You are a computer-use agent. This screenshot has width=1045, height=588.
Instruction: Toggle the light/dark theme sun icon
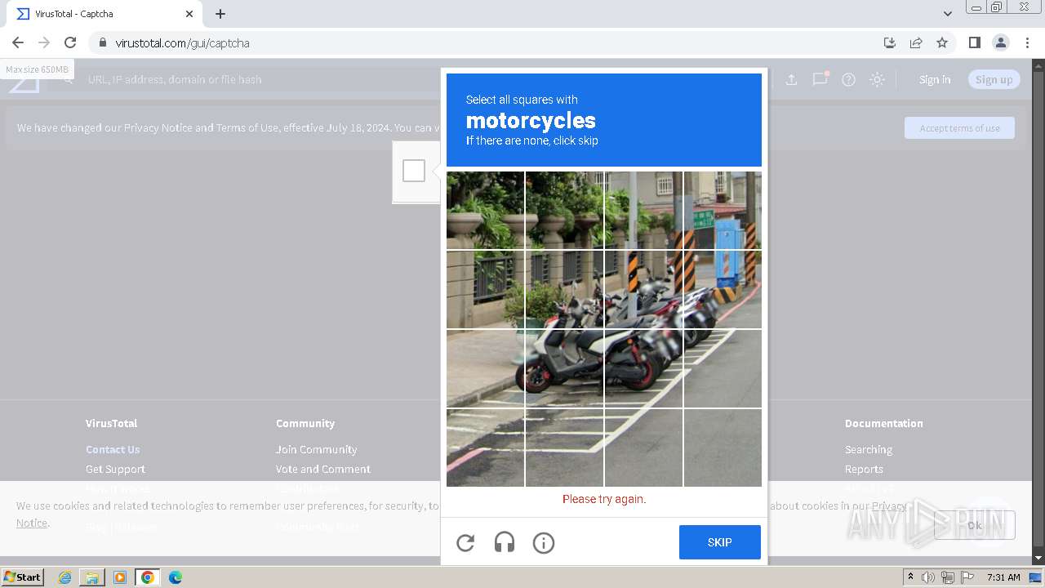coord(877,79)
